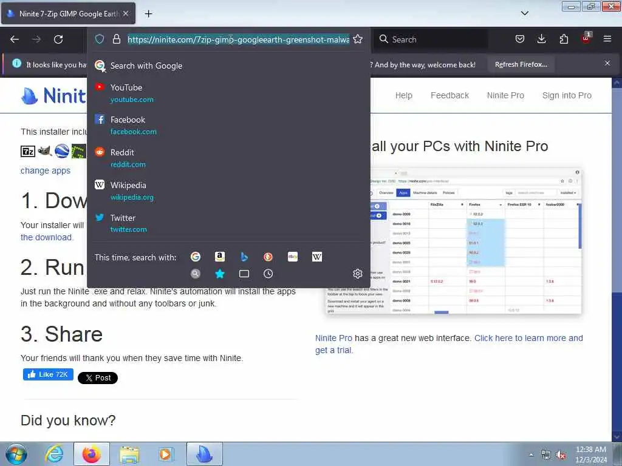
Task: Follow the Ninite Pro text link
Action: (333, 338)
